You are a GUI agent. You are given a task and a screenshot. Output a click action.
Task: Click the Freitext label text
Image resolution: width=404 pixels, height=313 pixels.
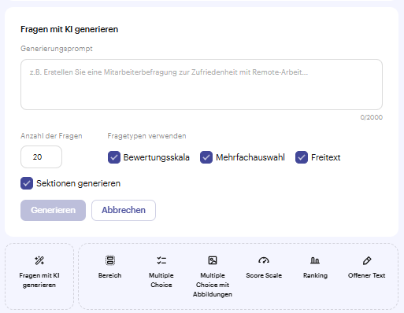326,157
